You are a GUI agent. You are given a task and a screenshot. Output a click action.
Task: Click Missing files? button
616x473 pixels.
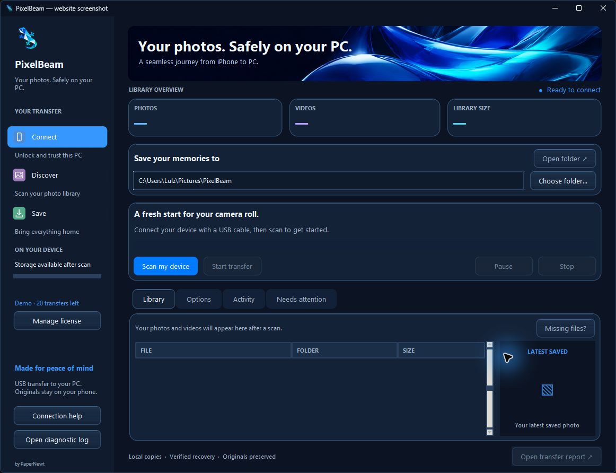pos(566,328)
